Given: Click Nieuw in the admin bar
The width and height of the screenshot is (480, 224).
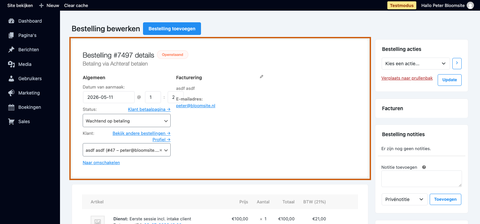Looking at the screenshot, I should pyautogui.click(x=53, y=5).
